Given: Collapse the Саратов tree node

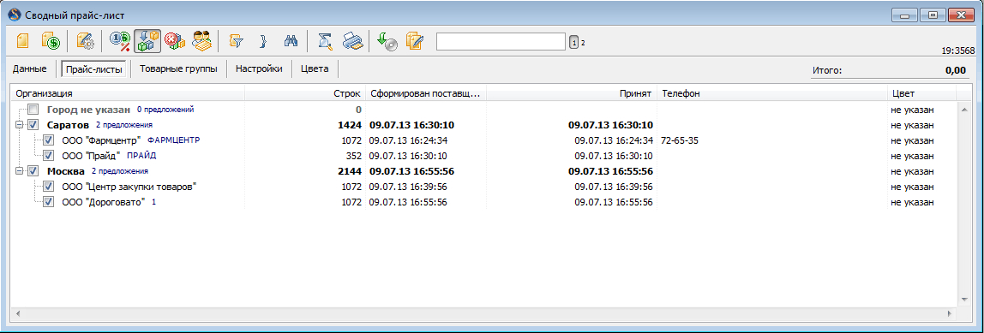Looking at the screenshot, I should click(x=19, y=126).
